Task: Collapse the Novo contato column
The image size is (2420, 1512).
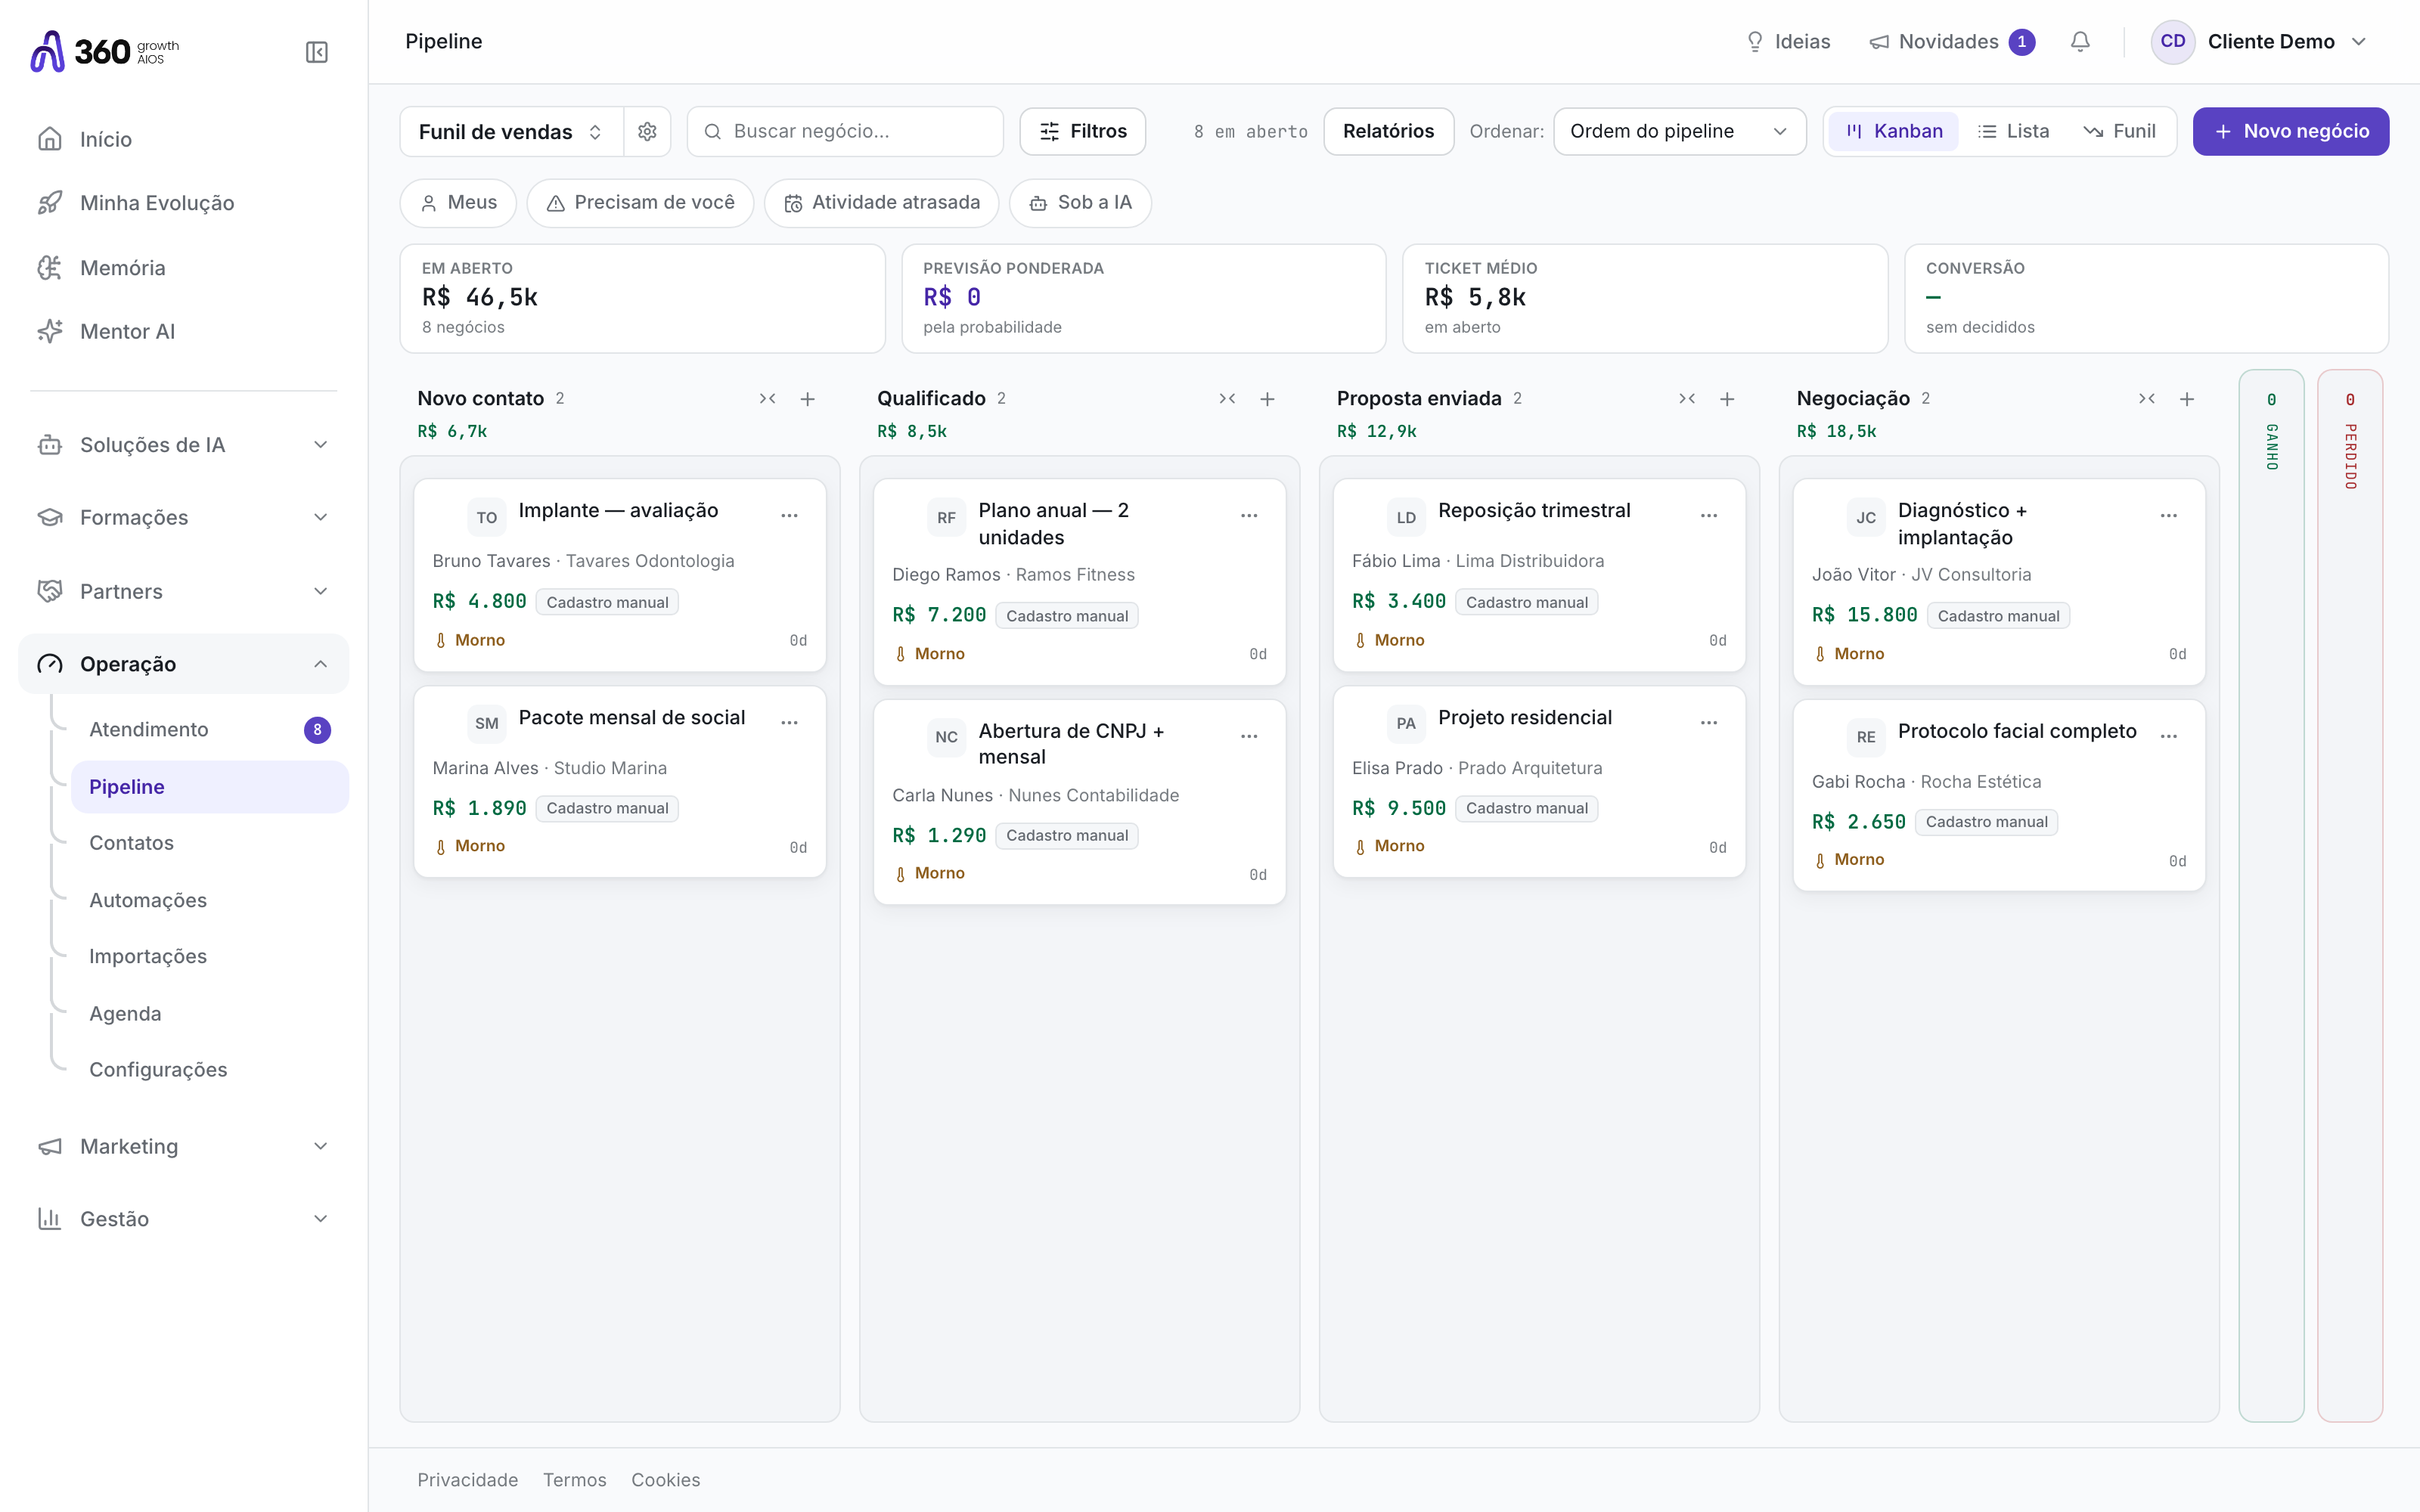Action: coord(767,399)
